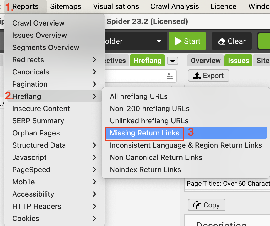This screenshot has height=226, width=270.
Task: Choose Non-200 hreflang URLs
Action: point(149,109)
